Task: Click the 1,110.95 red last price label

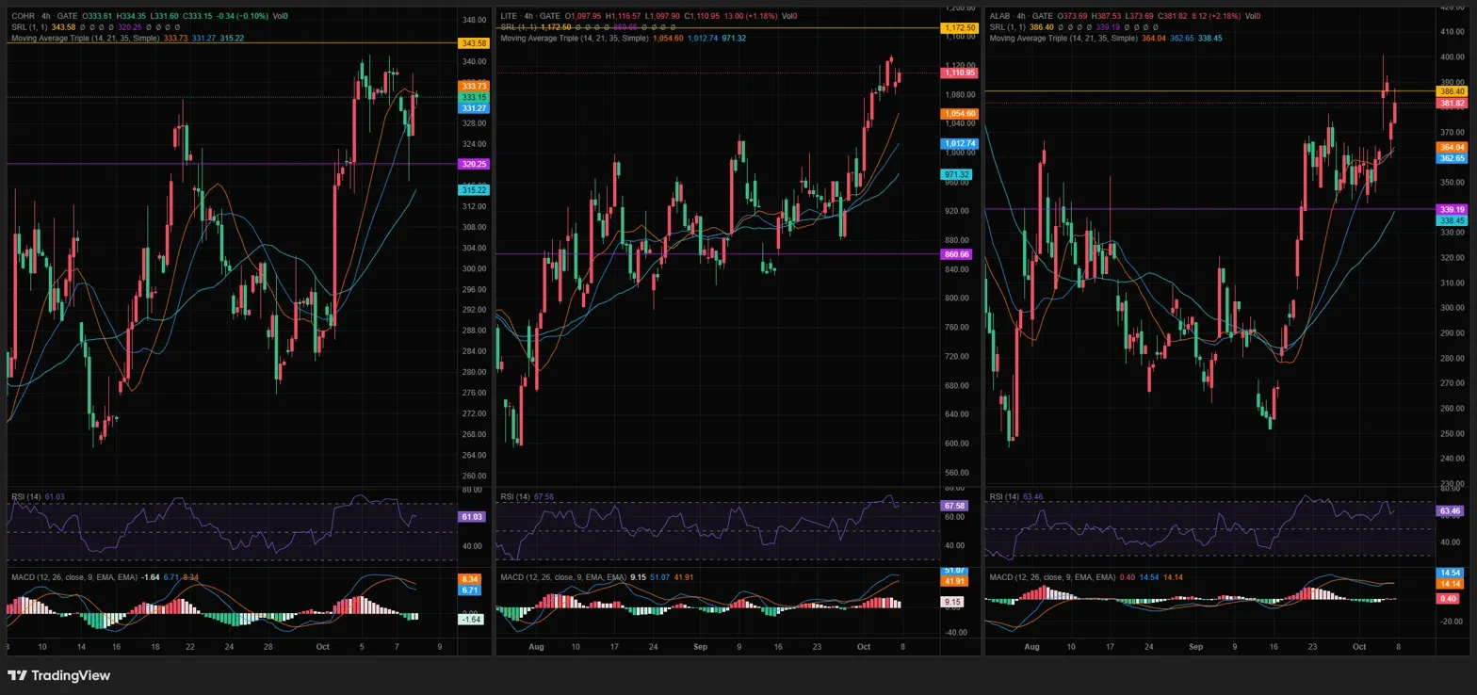Action: point(959,73)
